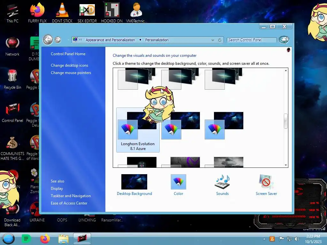Viewport: 327px width, 245px height.
Task: Go to Appearance and Personalization breadcrumb
Action: 110,40
